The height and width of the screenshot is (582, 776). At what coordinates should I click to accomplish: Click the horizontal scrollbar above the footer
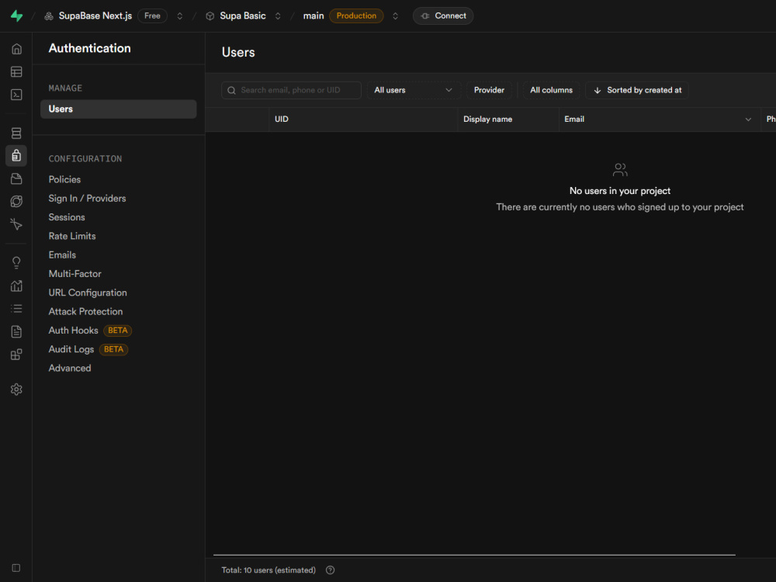[474, 555]
